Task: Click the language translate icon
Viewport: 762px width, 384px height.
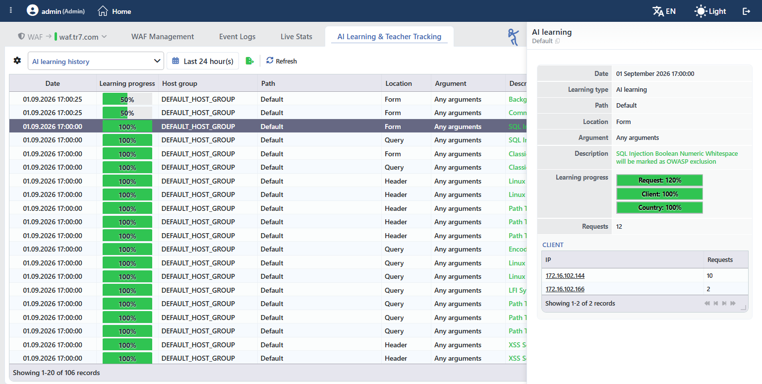Action: 658,11
